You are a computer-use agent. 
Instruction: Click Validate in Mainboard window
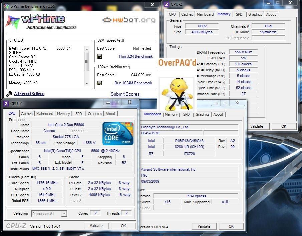[x=204, y=226]
